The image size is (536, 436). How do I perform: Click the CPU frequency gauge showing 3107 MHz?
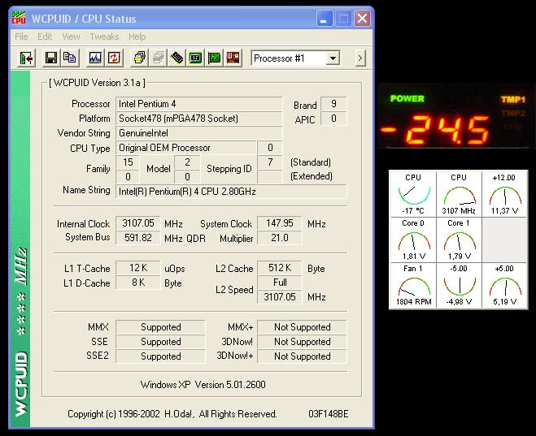click(459, 194)
